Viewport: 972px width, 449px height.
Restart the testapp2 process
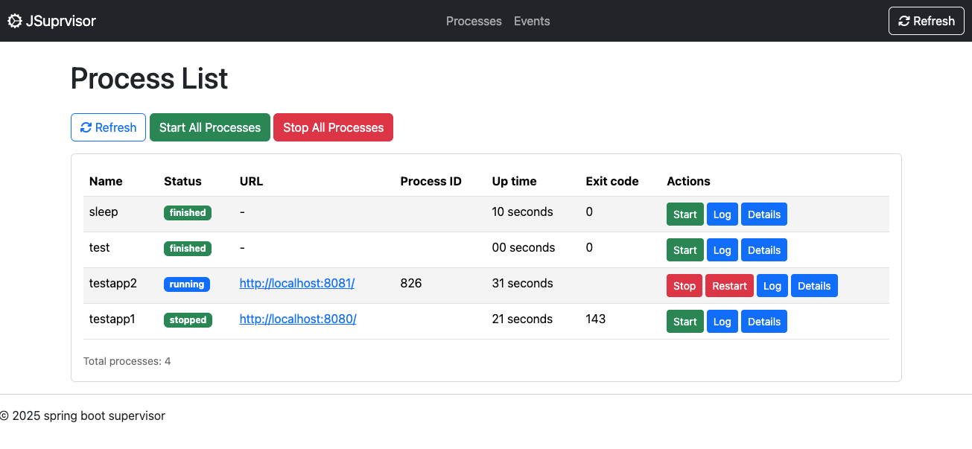[729, 285]
